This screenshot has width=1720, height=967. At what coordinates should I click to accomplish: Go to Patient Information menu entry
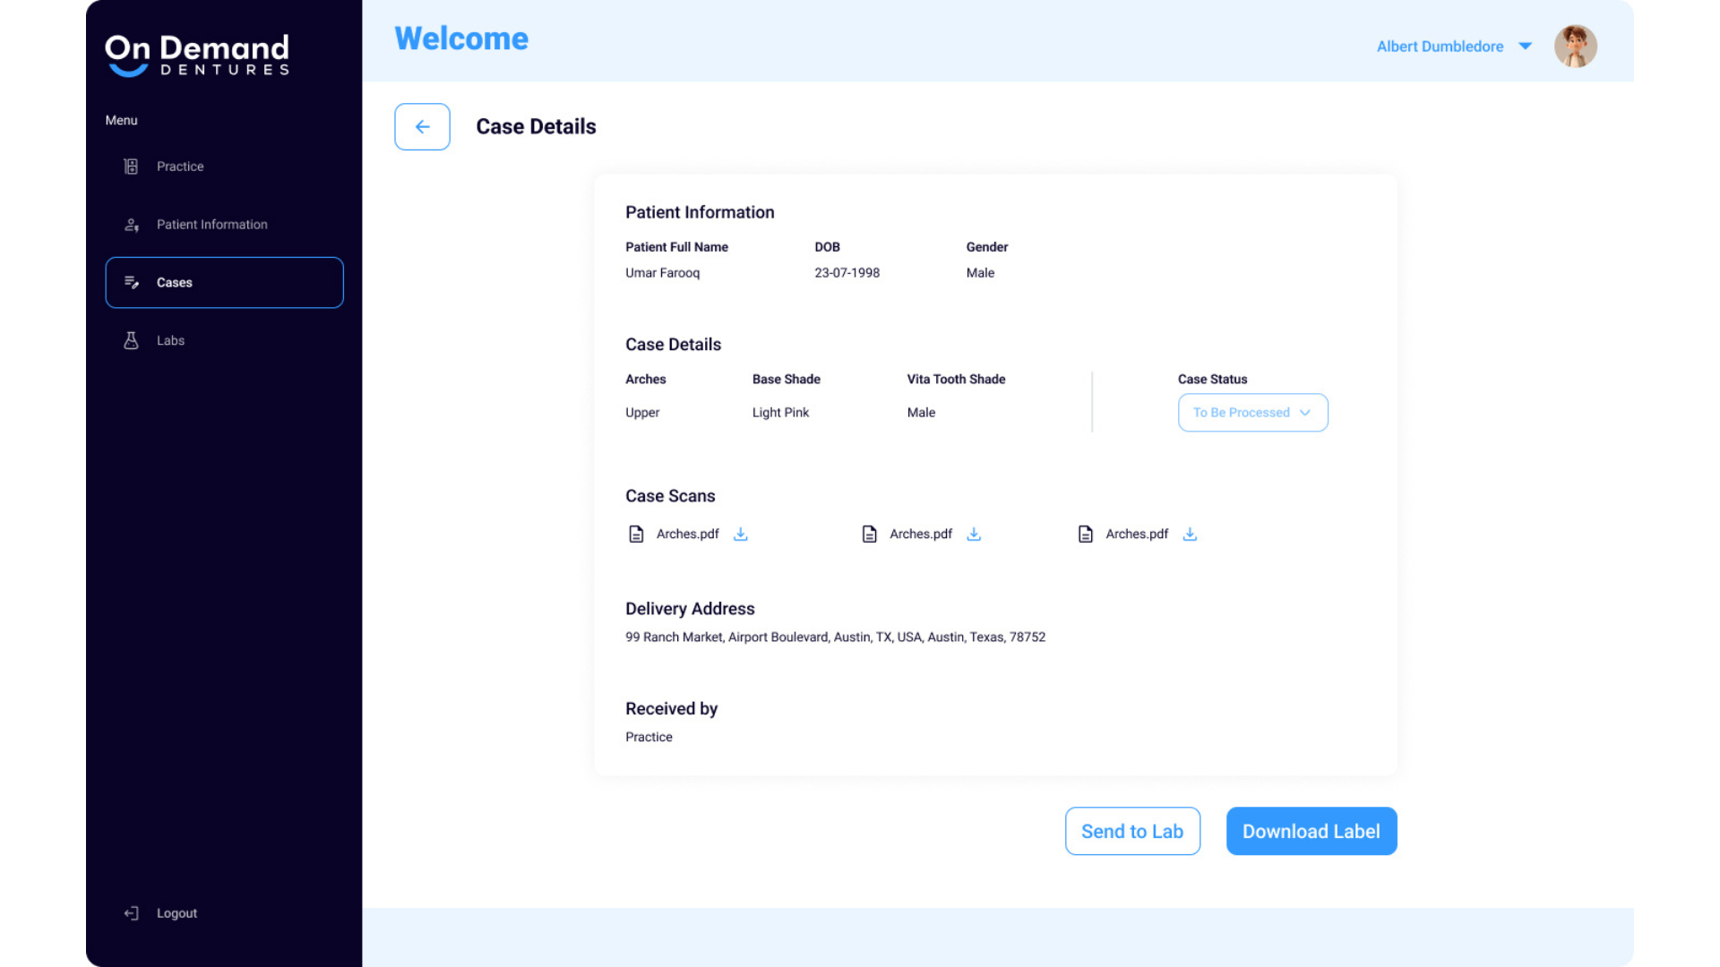(211, 225)
